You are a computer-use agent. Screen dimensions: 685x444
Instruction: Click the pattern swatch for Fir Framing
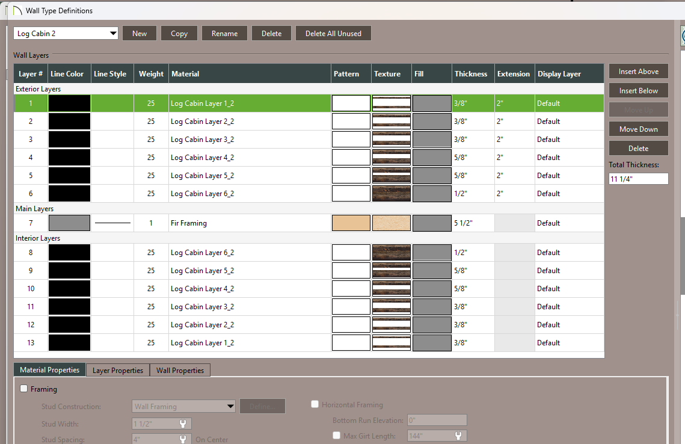pyautogui.click(x=351, y=223)
